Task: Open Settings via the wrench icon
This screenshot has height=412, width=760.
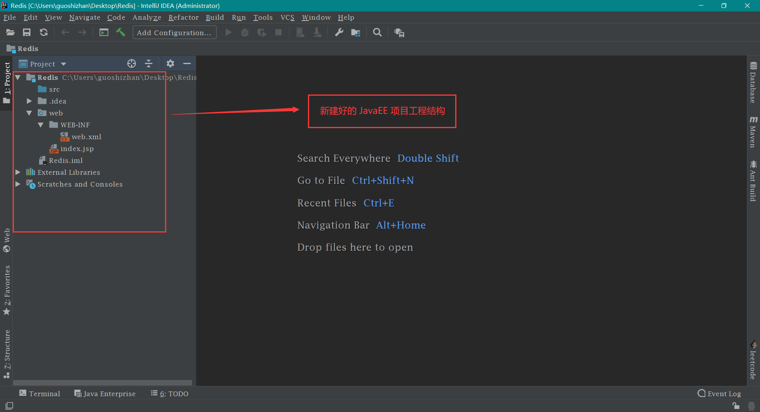Action: [339, 32]
